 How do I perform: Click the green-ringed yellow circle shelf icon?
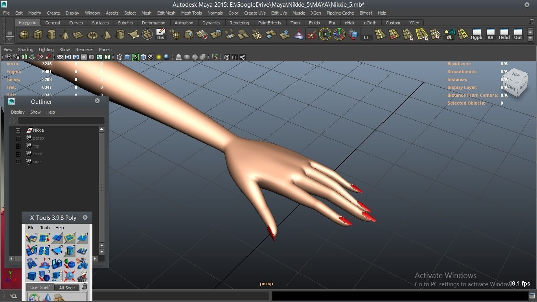point(325,35)
